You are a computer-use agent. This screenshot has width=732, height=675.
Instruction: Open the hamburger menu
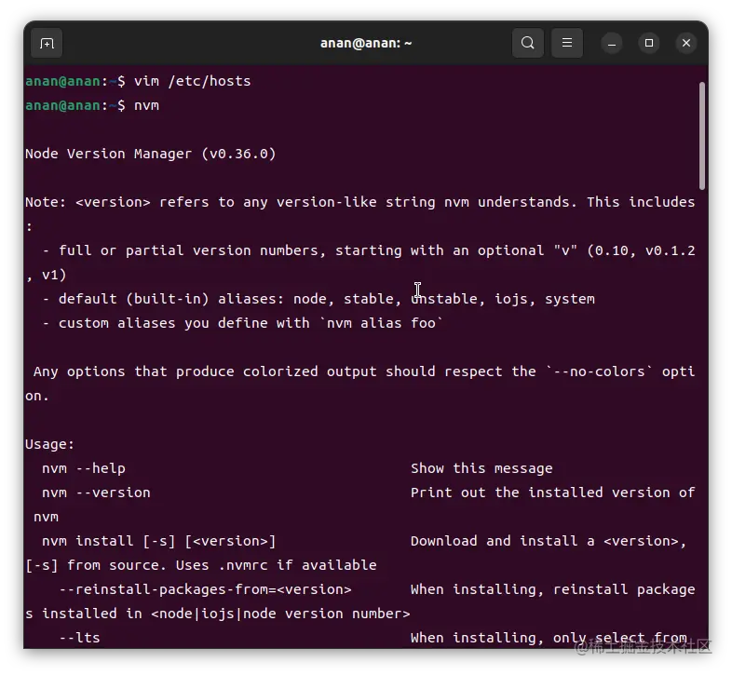pyautogui.click(x=567, y=43)
